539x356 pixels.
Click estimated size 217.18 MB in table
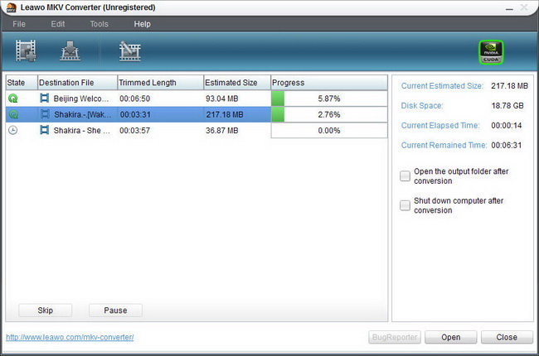225,114
